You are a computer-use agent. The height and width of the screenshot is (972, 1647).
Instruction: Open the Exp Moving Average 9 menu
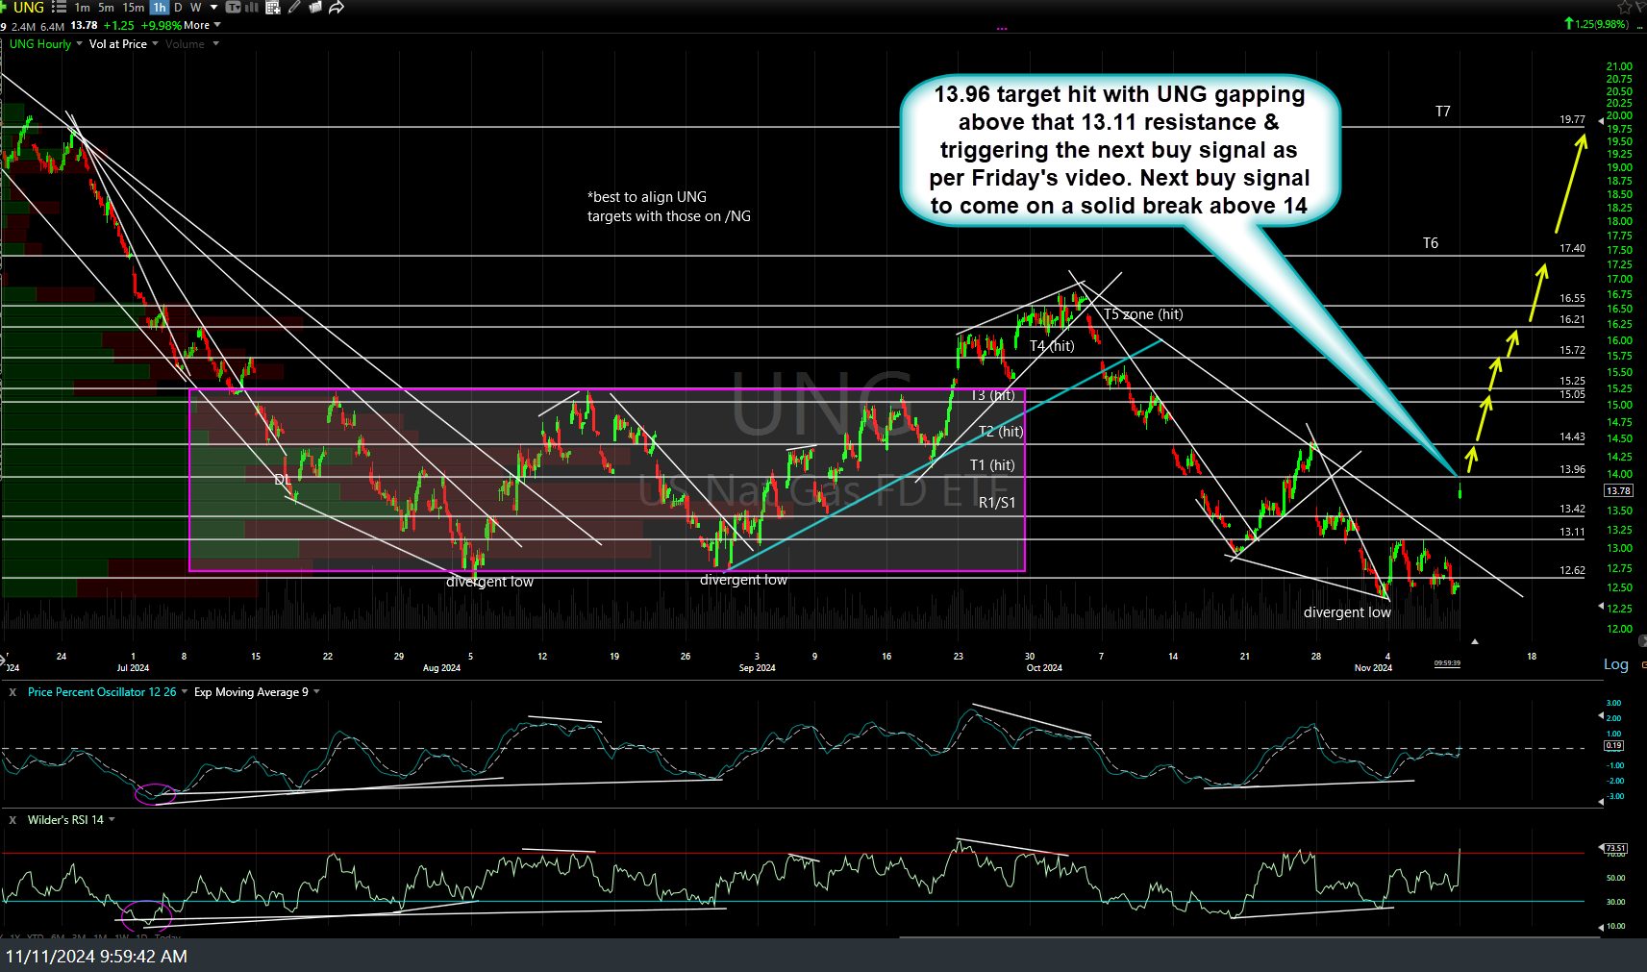316,692
